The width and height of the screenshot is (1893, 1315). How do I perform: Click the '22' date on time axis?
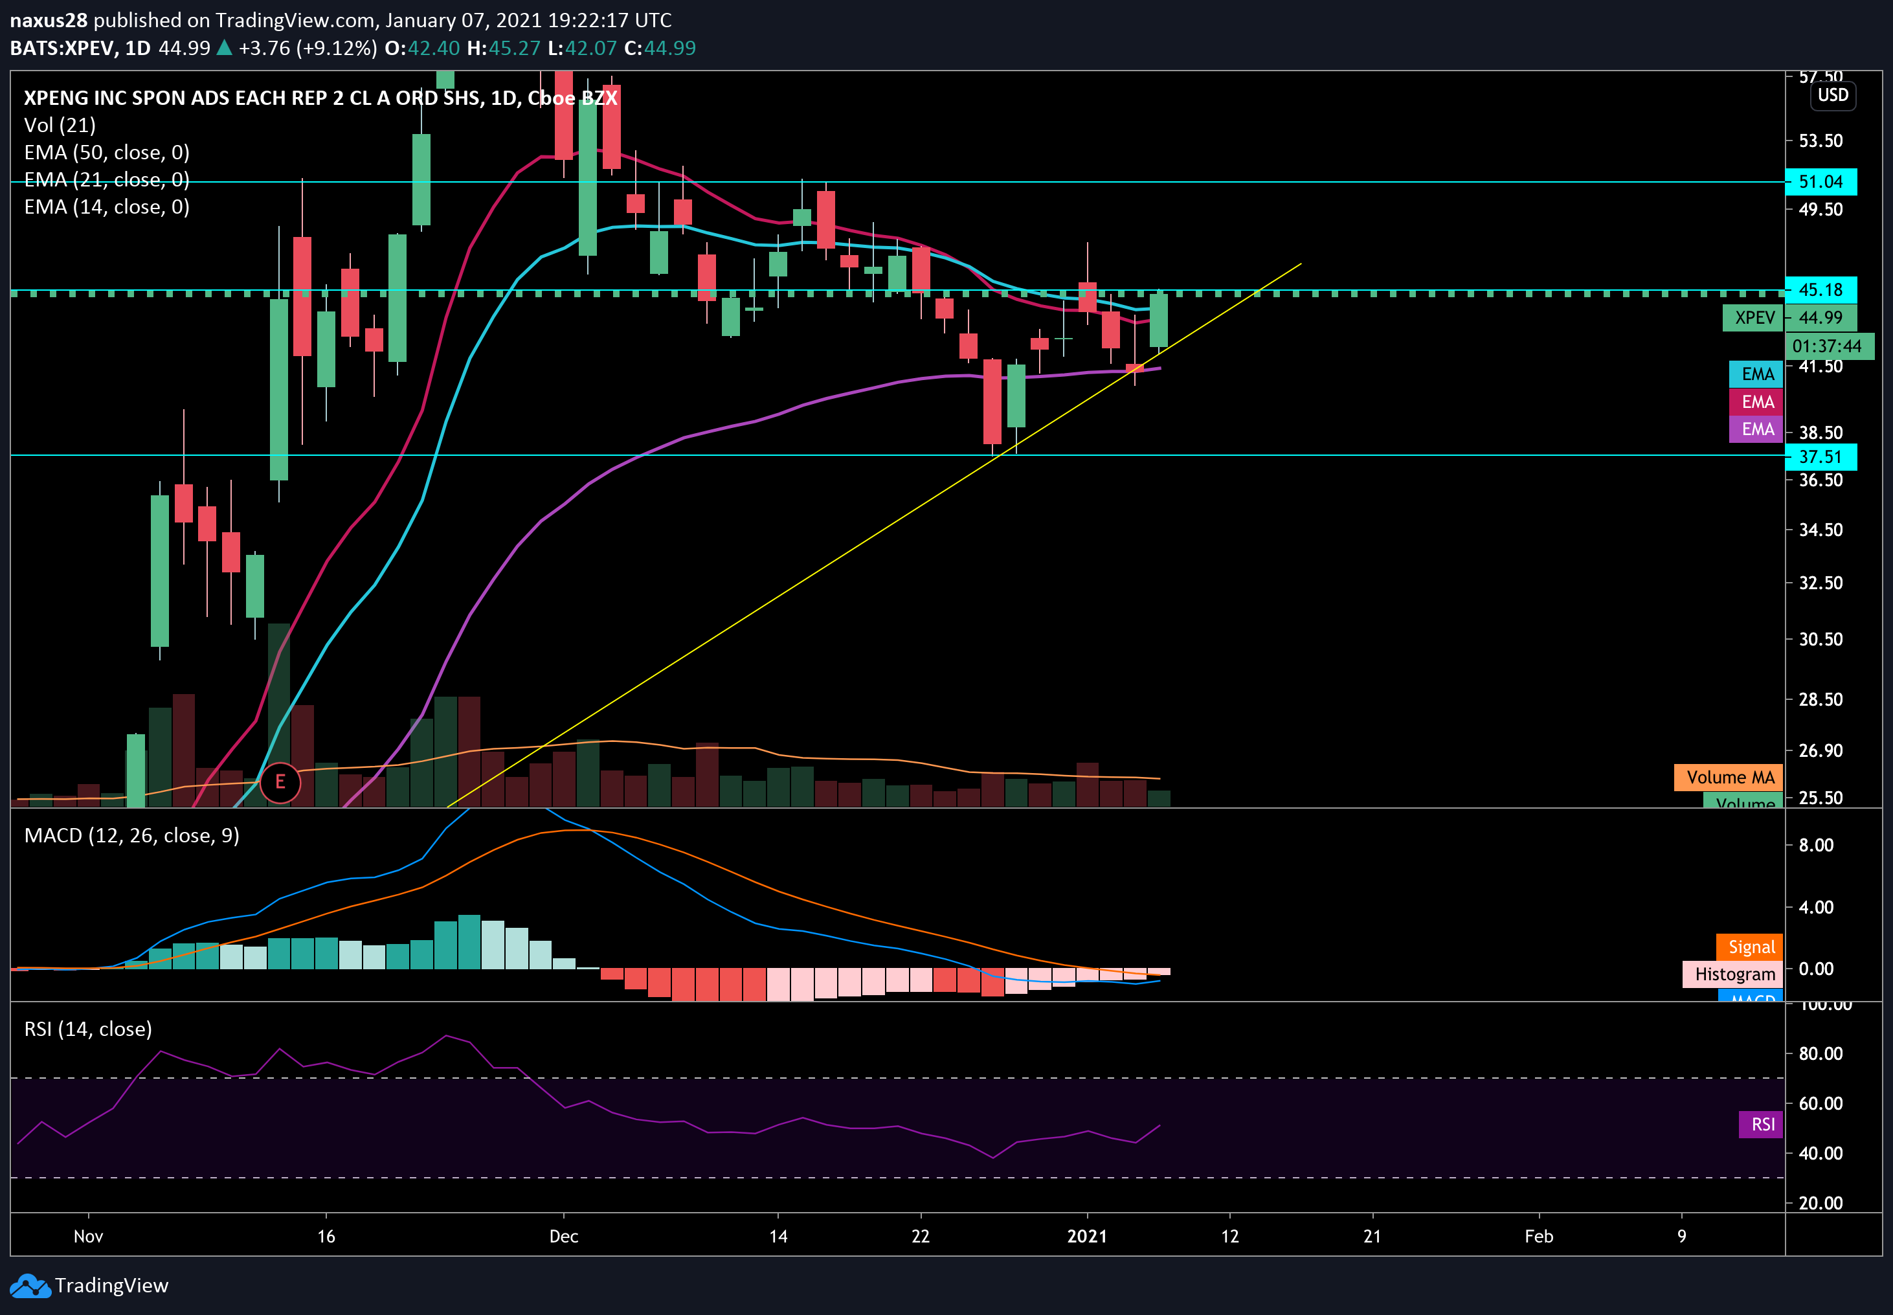(920, 1236)
